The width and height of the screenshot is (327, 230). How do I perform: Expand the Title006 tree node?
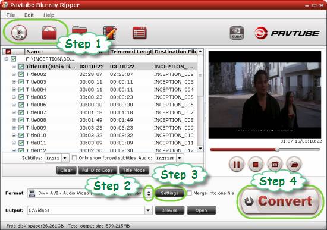coord(14,105)
